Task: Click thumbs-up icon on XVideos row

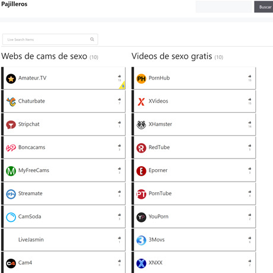Action: point(250,99)
